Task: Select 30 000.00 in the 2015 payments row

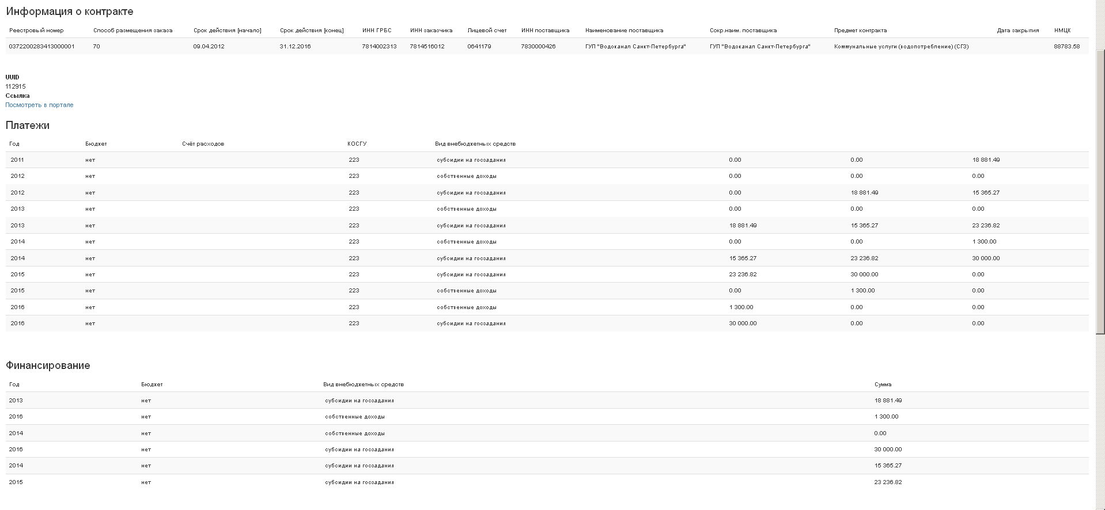Action: (864, 275)
